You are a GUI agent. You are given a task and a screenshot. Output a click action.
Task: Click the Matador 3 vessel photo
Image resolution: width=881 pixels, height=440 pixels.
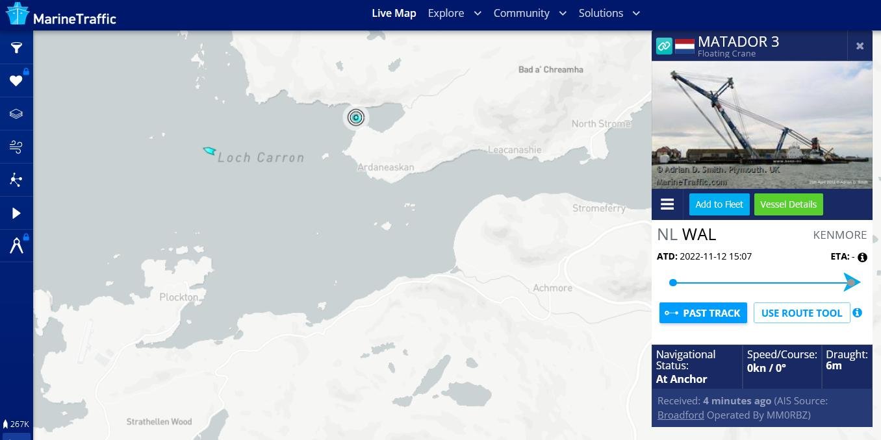click(x=761, y=125)
